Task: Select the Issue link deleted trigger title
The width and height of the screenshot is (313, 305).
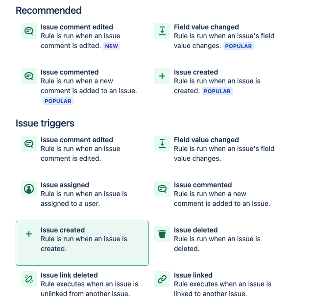Action: click(69, 275)
